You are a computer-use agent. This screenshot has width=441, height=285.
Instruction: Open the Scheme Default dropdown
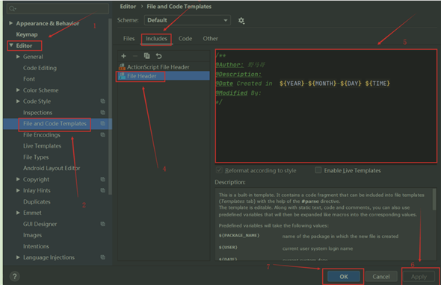click(188, 20)
